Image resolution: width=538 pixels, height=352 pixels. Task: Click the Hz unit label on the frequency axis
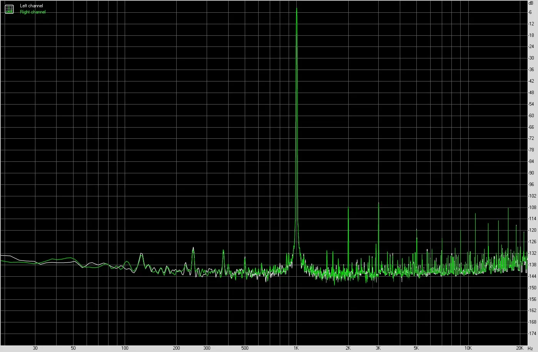[530, 349]
